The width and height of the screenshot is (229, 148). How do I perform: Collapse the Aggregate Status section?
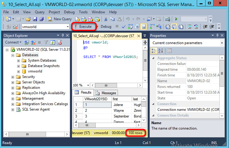153,58
